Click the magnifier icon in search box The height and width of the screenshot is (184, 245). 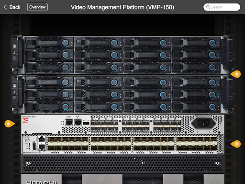(x=208, y=7)
